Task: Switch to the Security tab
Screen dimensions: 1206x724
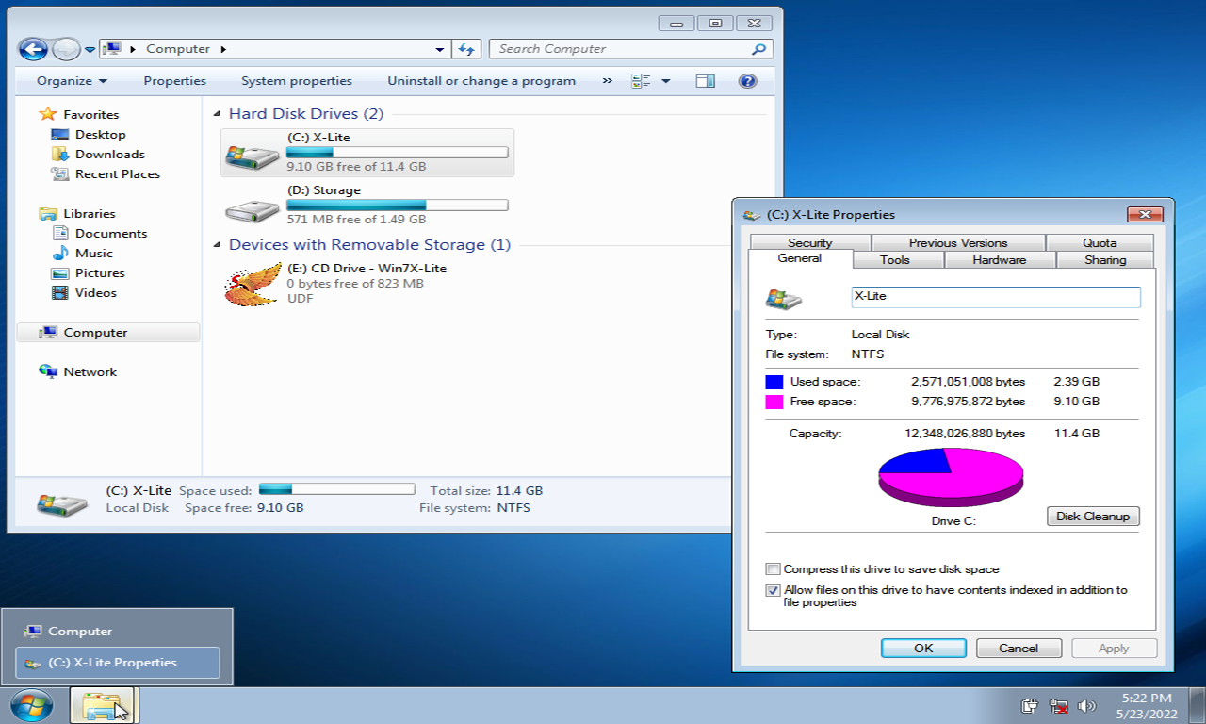Action: pos(809,242)
